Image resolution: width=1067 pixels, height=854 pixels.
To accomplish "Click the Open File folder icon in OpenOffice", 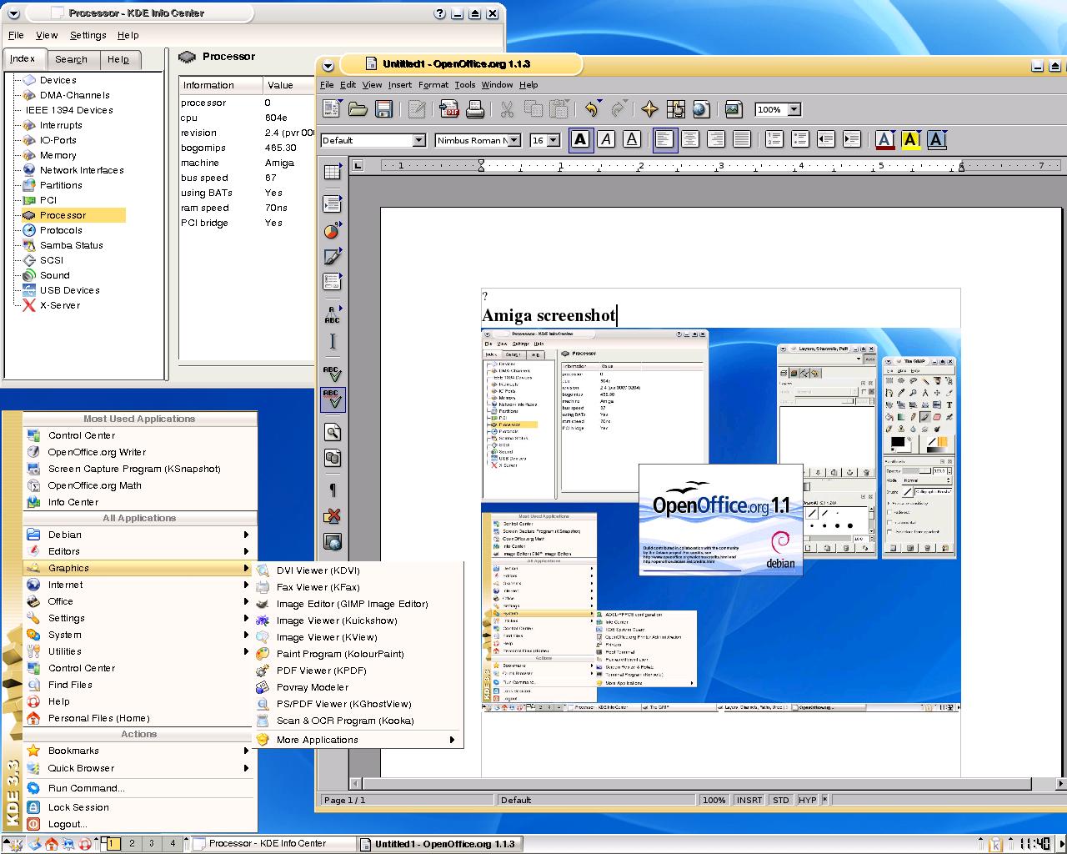I will tap(358, 109).
